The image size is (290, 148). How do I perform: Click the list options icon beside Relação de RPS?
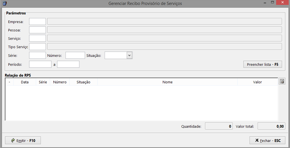[282, 81]
